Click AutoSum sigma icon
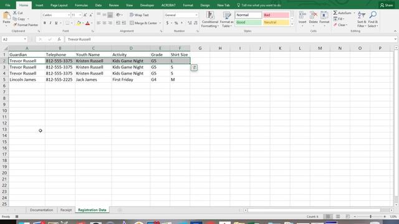 (x=335, y=12)
